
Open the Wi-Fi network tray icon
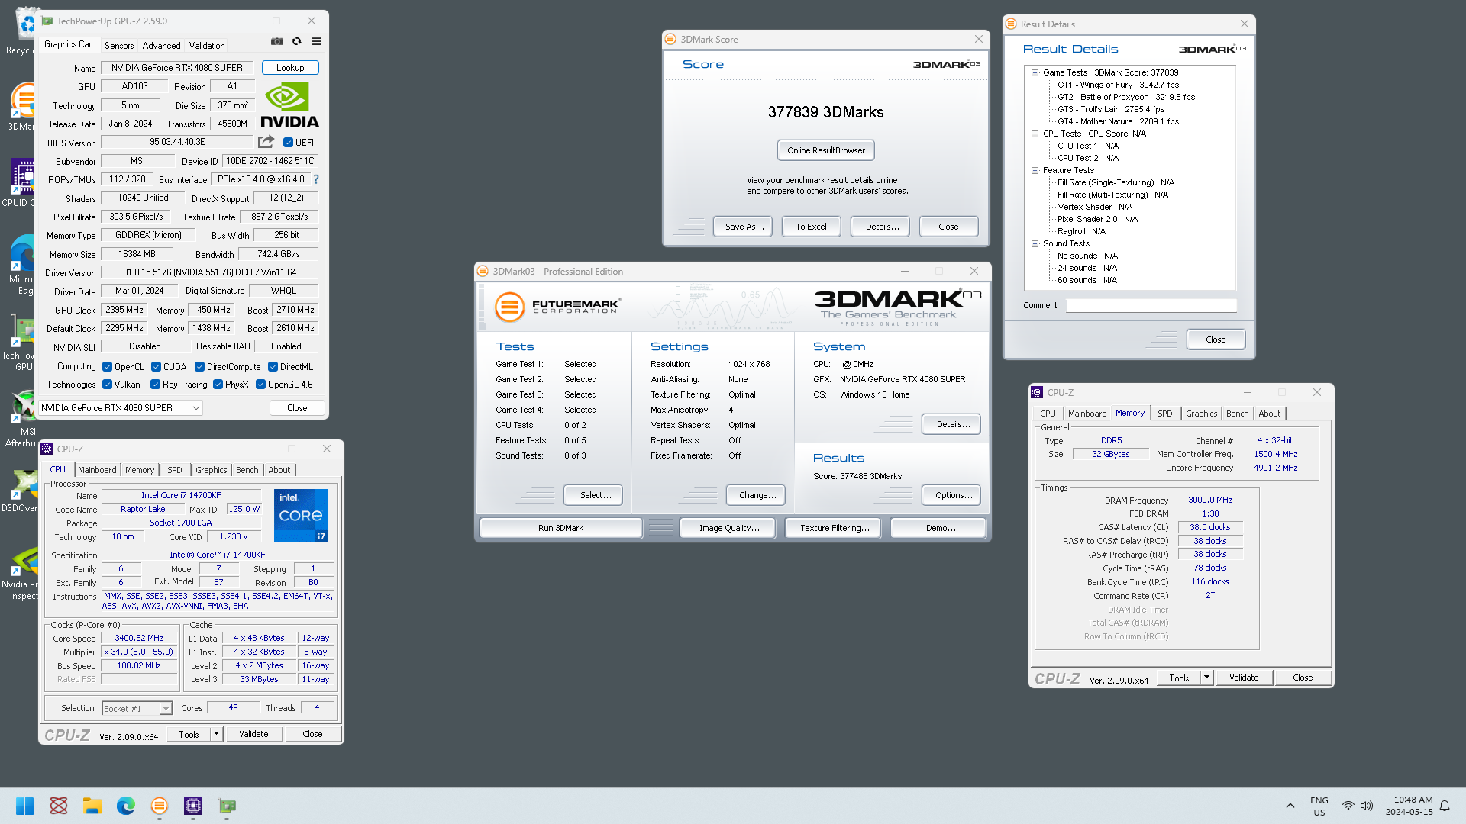[1348, 806]
